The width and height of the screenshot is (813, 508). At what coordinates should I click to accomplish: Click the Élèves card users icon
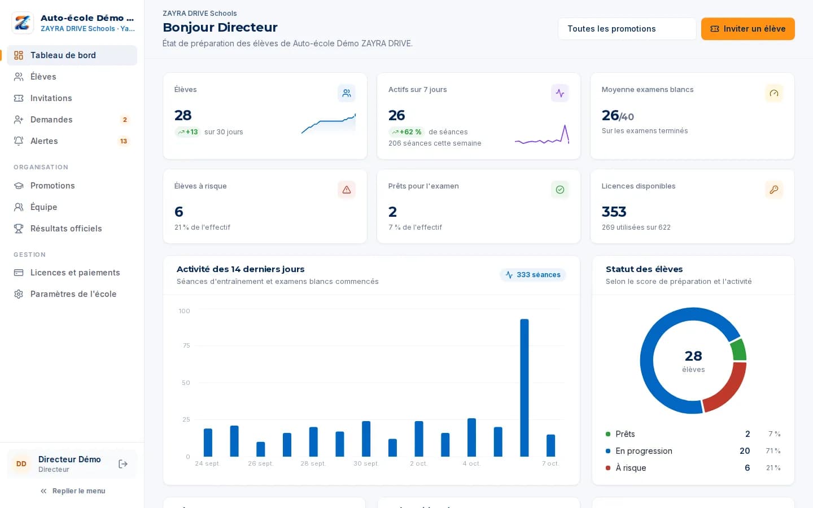(347, 93)
